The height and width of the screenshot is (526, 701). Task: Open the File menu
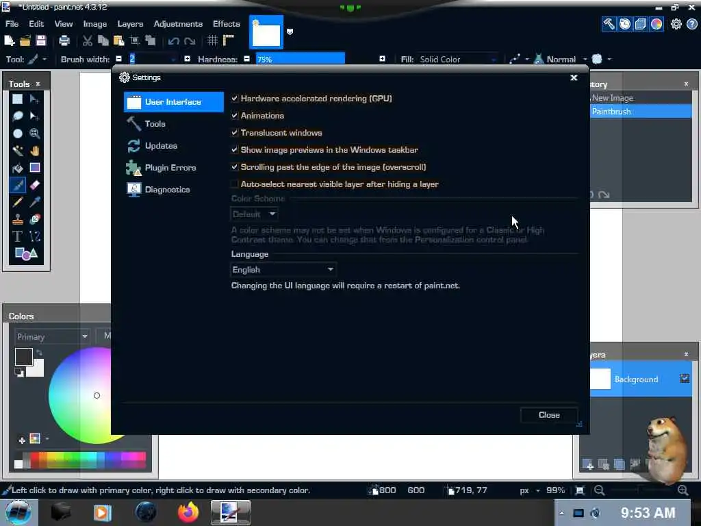tap(12, 24)
